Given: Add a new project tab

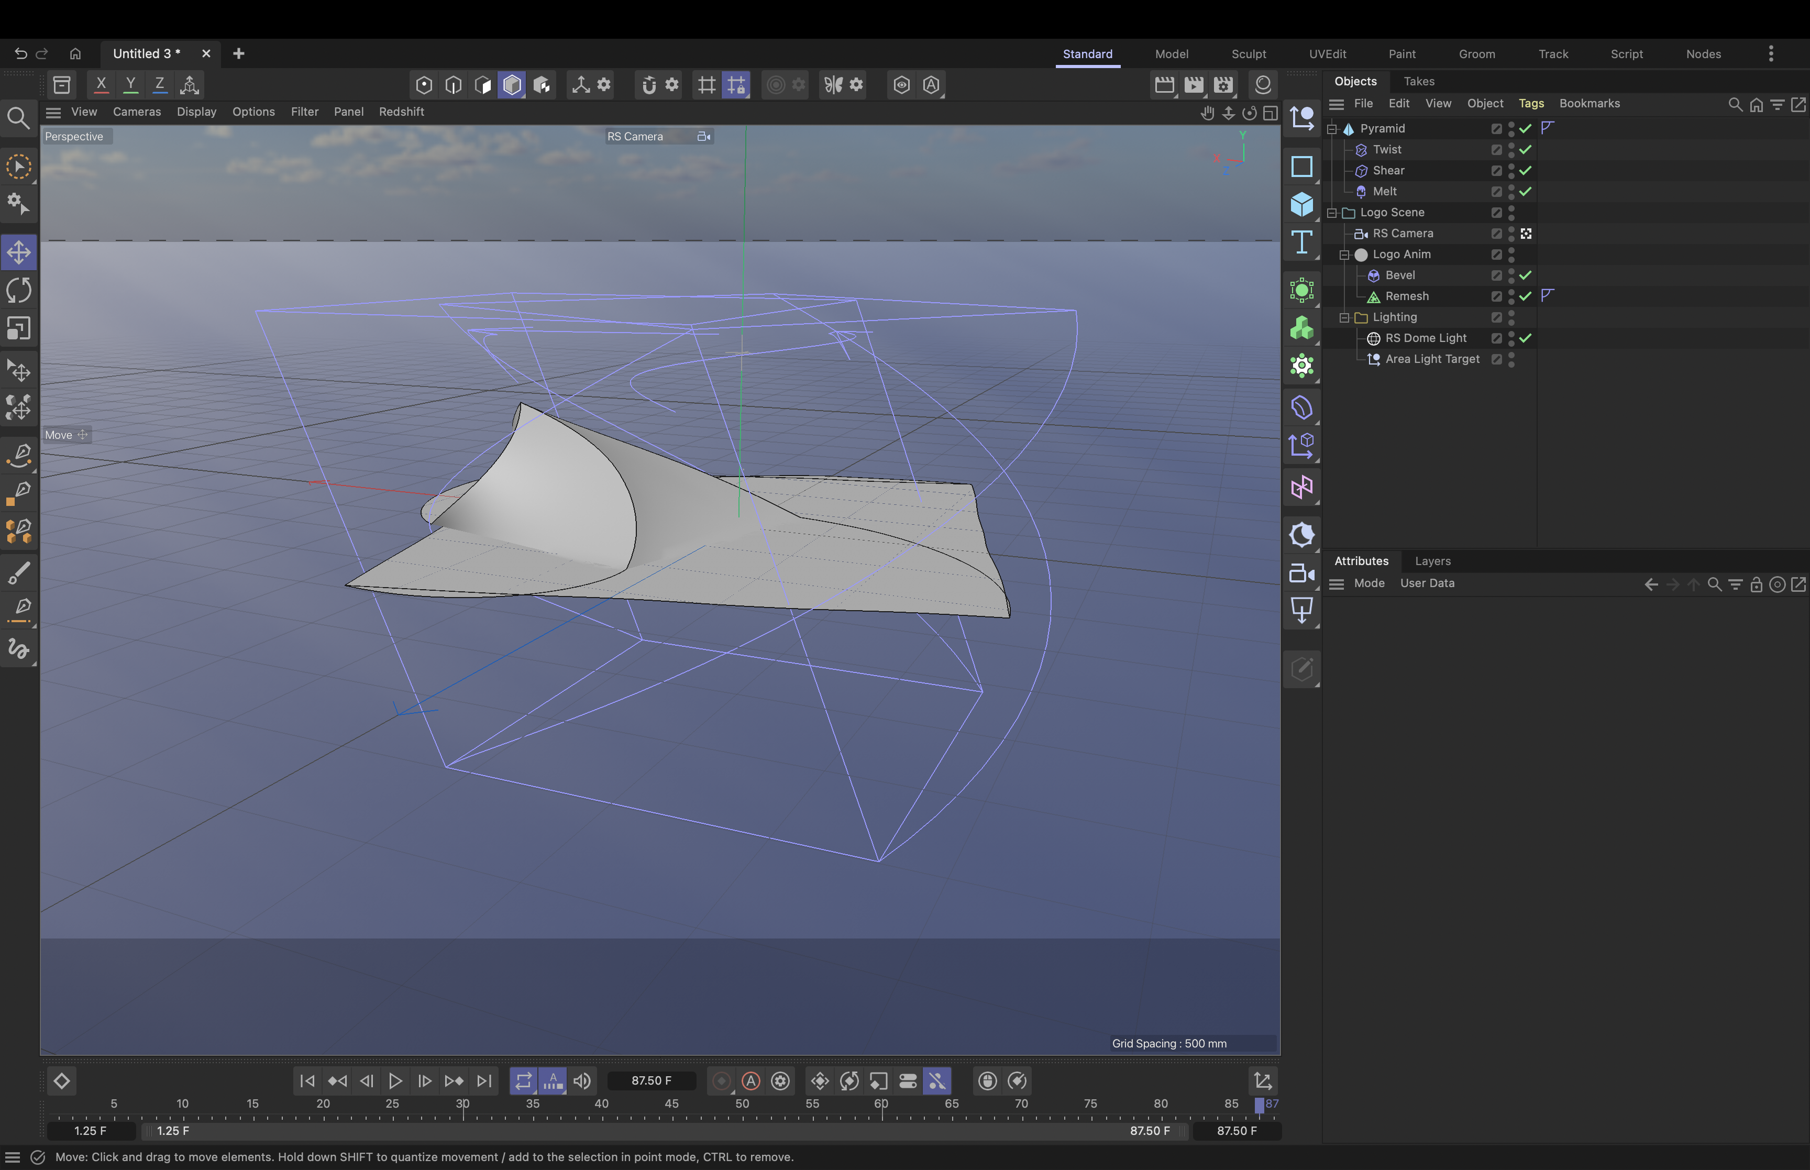Looking at the screenshot, I should click(x=238, y=53).
